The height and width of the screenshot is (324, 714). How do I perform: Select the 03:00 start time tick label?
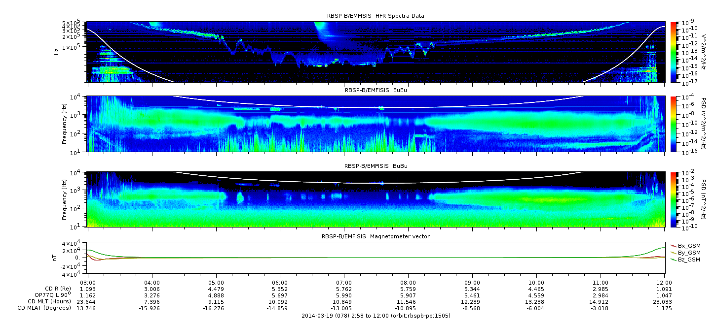tap(87, 282)
